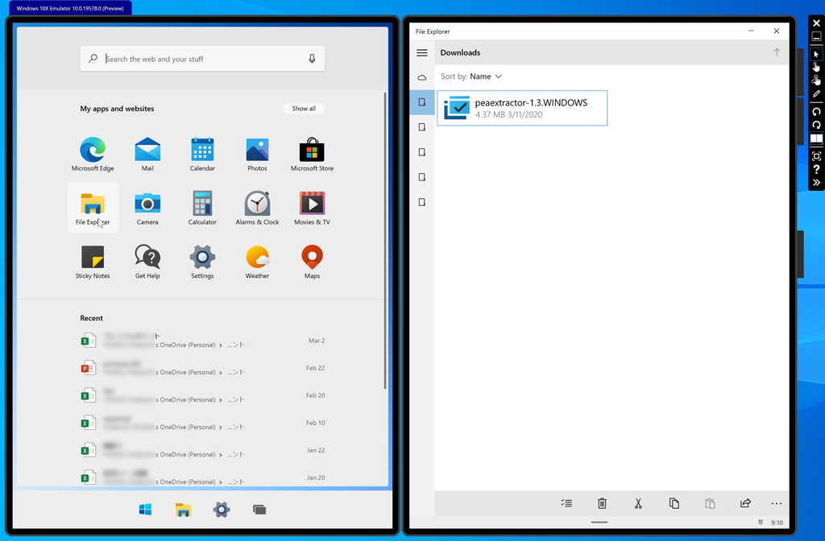Click the Copy icon in File Explorer toolbar
The image size is (825, 541).
point(674,503)
